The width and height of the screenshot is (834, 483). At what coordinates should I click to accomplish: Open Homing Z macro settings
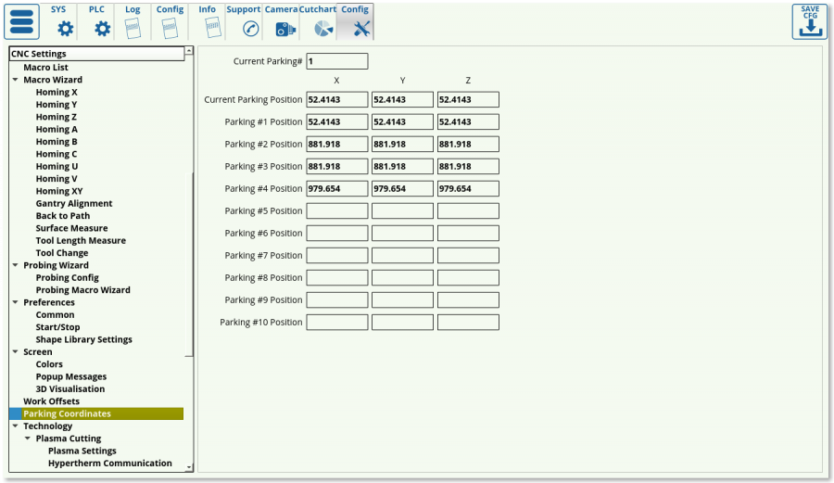click(x=57, y=117)
